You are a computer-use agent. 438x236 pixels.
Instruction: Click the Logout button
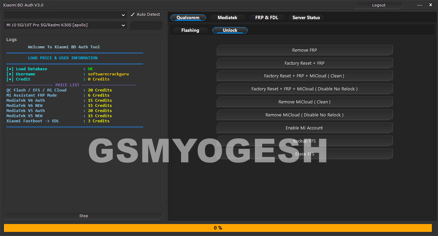click(378, 5)
